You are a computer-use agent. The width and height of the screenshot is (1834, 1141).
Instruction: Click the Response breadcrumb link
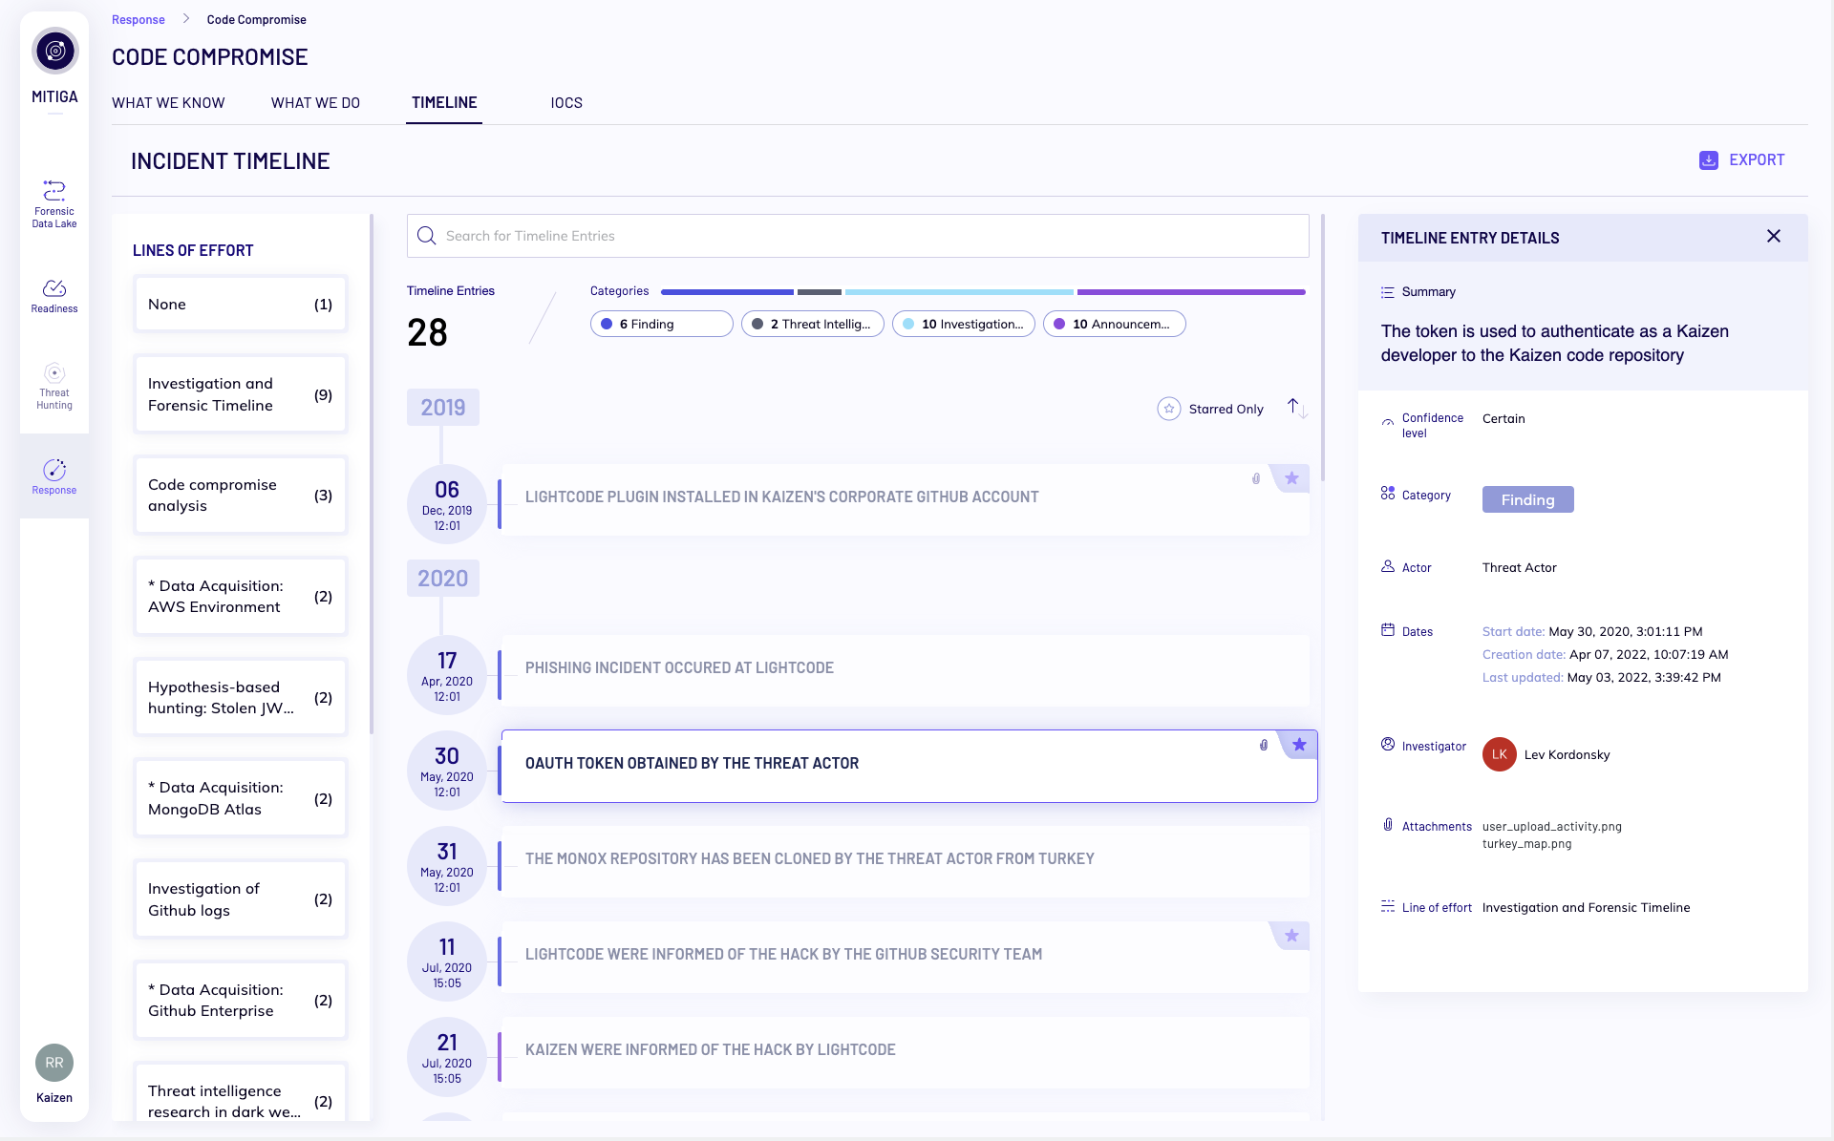(x=139, y=20)
